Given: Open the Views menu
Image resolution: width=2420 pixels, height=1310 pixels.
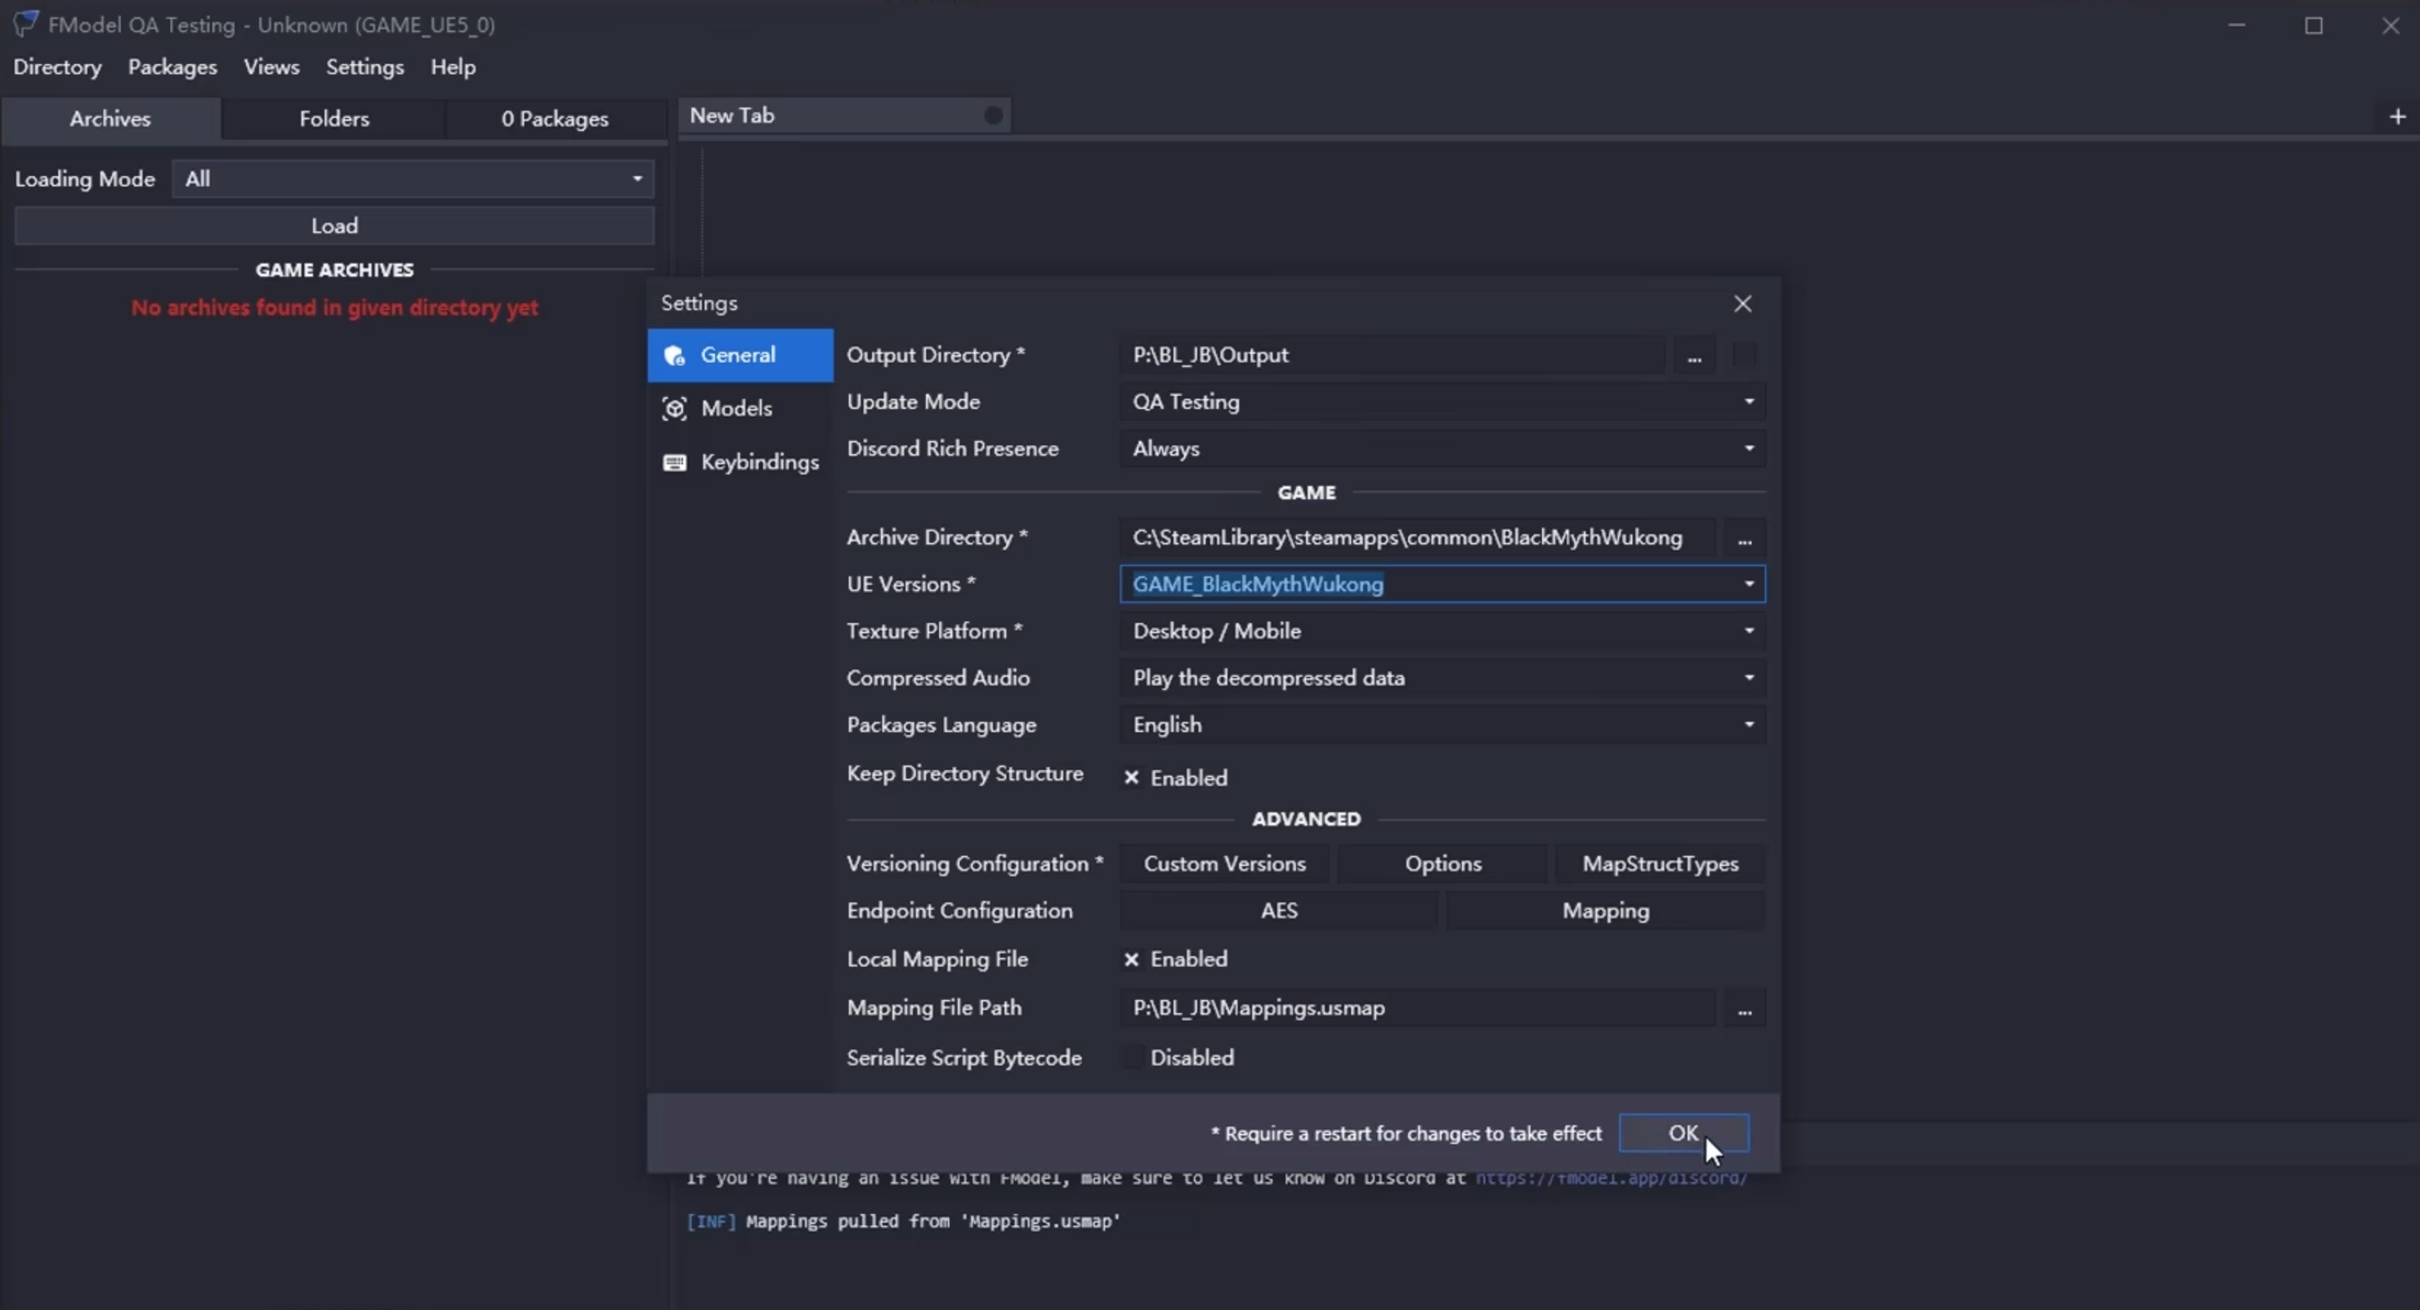Looking at the screenshot, I should tap(272, 67).
